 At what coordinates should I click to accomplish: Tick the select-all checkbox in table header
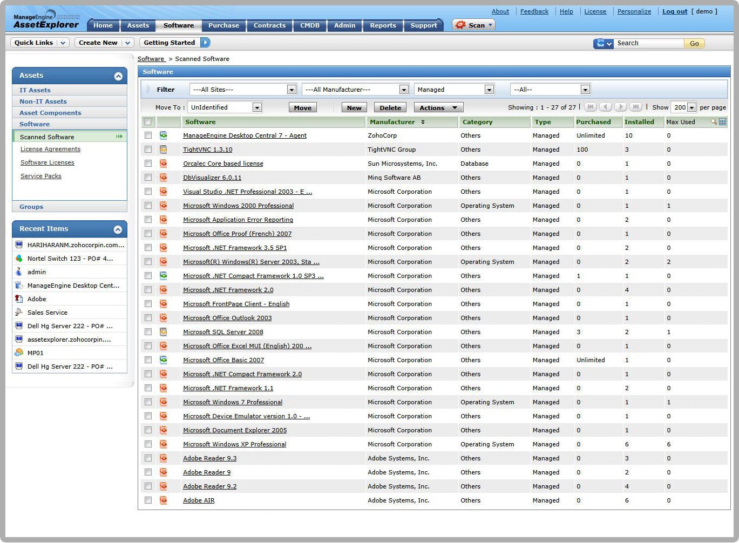148,122
